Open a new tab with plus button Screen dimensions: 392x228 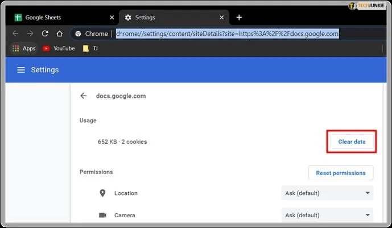click(x=239, y=18)
